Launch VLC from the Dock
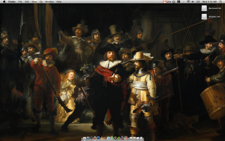The image size is (225, 141). (x=102, y=138)
